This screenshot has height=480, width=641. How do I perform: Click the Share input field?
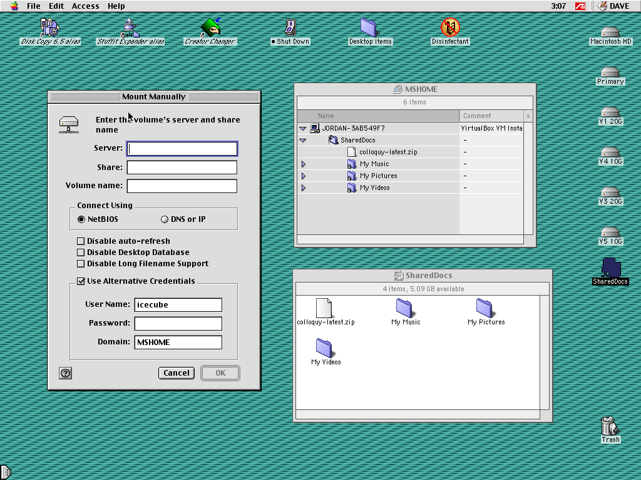pyautogui.click(x=182, y=167)
